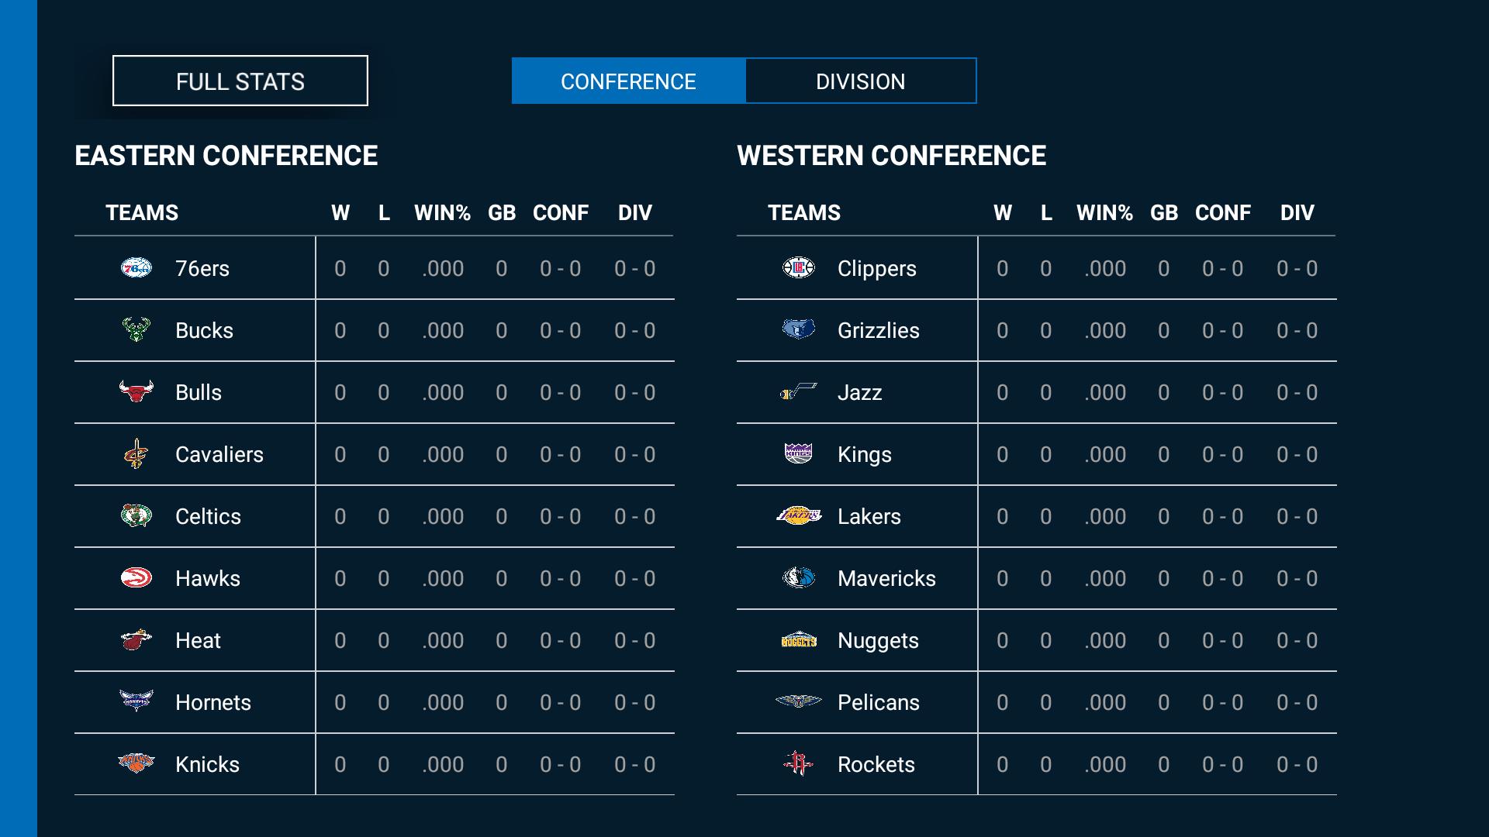Viewport: 1489px width, 837px height.
Task: Click the Eastern WIN% column header
Action: coord(442,213)
